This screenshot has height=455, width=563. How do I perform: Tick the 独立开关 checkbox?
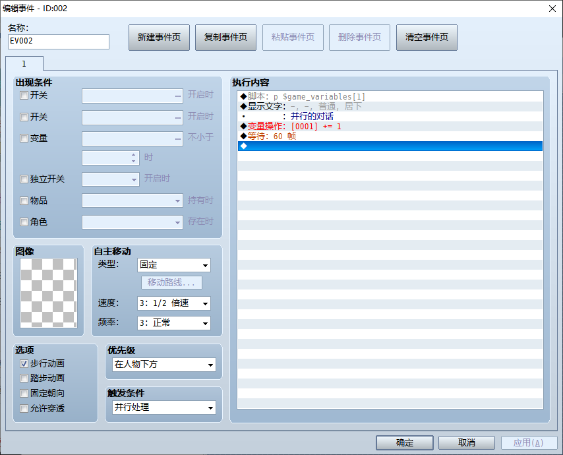click(24, 179)
